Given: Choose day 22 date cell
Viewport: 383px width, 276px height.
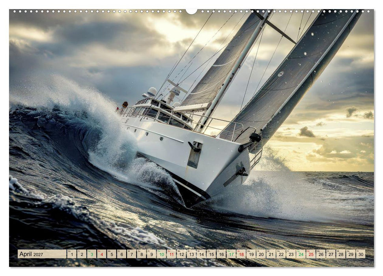Looking at the screenshot, I should (x=281, y=254).
